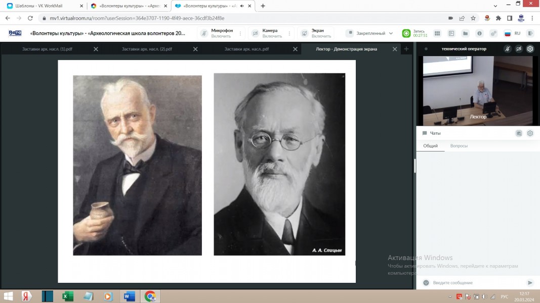Add a new document tab with plus
540x303 pixels.
click(406, 49)
